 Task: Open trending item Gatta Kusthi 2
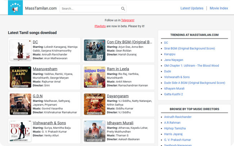(174, 94)
